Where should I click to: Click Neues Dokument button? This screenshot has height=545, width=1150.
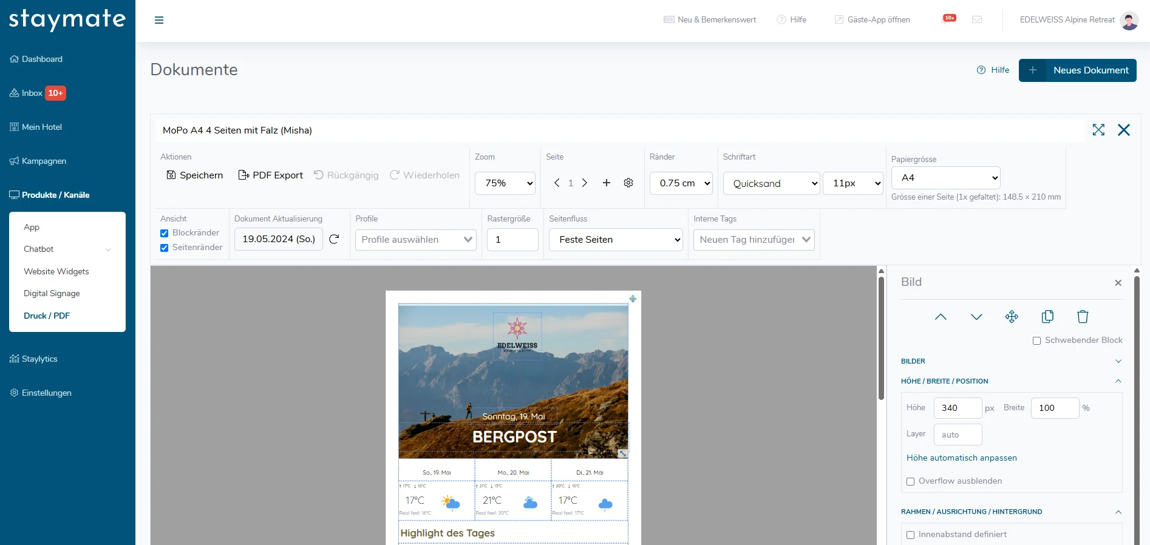pyautogui.click(x=1078, y=70)
